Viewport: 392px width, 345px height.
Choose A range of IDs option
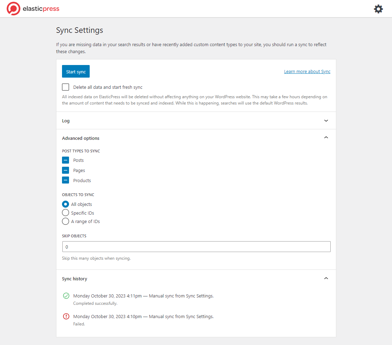pyautogui.click(x=66, y=222)
